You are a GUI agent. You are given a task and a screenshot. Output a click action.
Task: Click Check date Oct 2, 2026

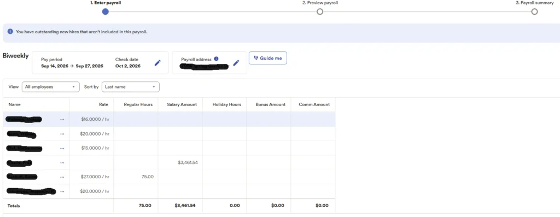[x=128, y=66]
